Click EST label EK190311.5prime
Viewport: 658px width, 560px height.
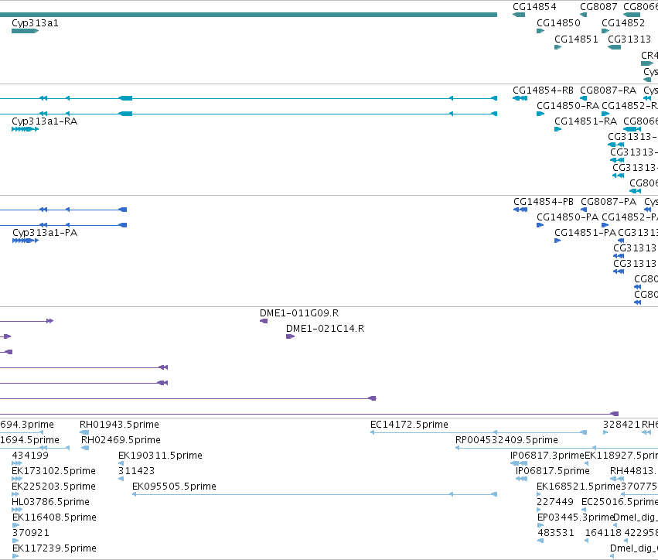point(160,456)
